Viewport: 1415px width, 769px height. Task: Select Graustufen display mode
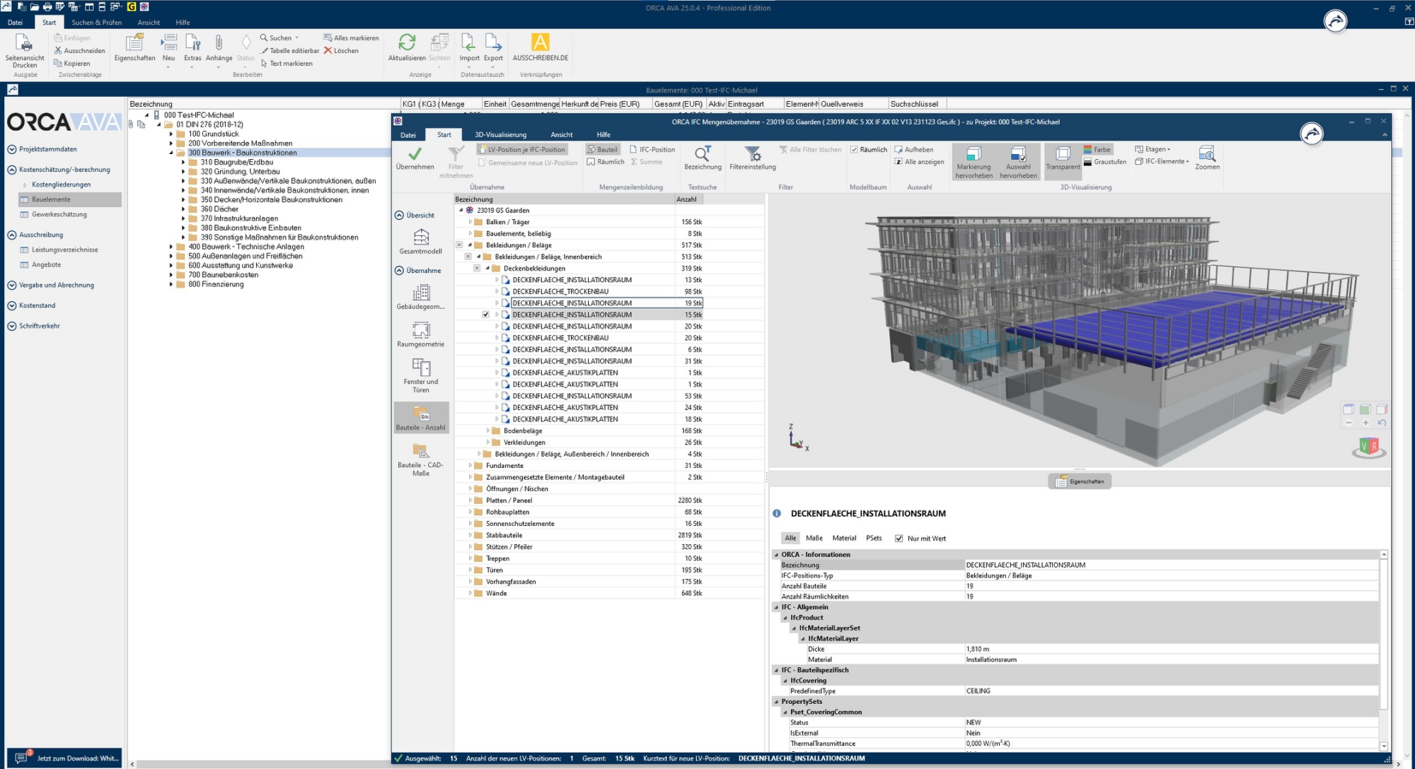1104,162
